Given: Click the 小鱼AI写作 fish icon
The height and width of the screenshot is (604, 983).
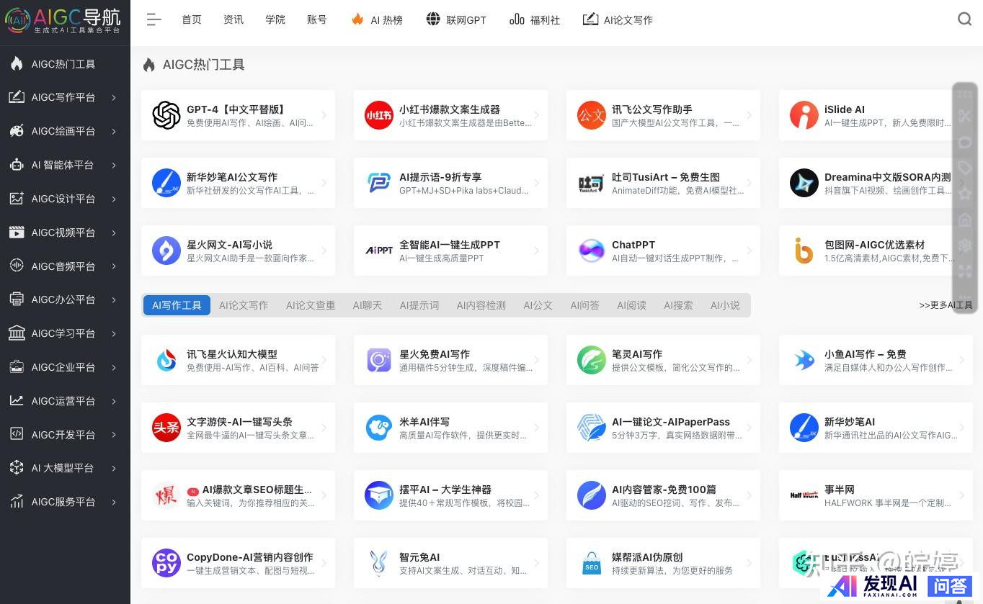Looking at the screenshot, I should tap(804, 360).
